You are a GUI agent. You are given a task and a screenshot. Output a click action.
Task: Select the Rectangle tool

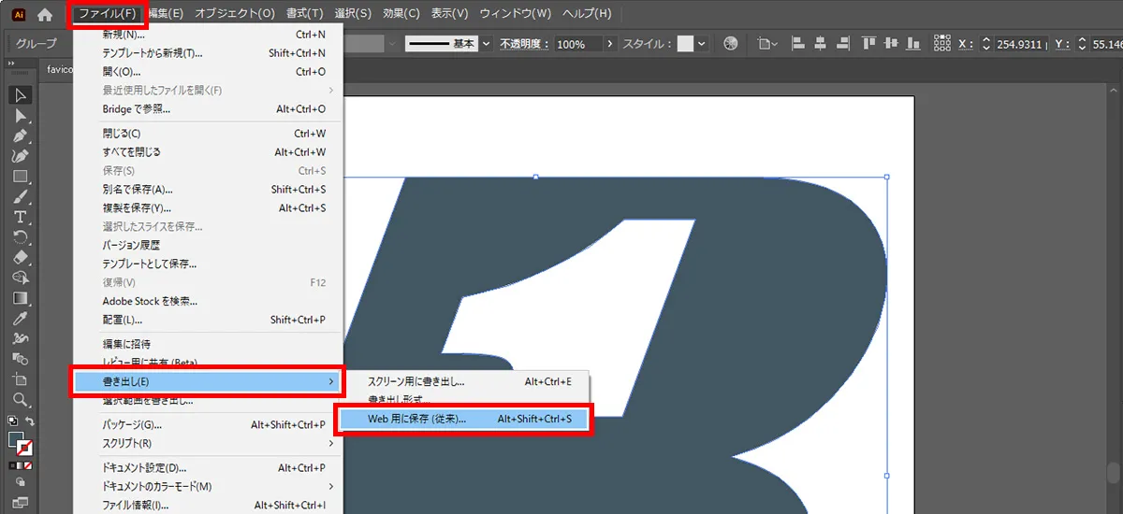(21, 177)
